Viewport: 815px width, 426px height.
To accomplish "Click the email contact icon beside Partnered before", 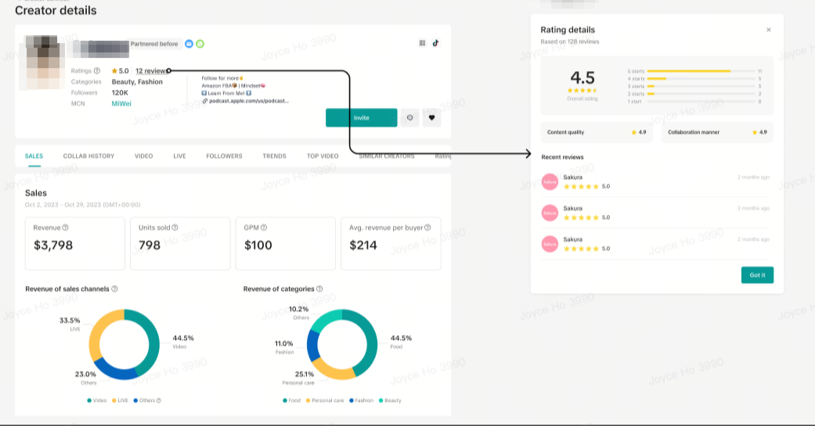I will click(189, 44).
